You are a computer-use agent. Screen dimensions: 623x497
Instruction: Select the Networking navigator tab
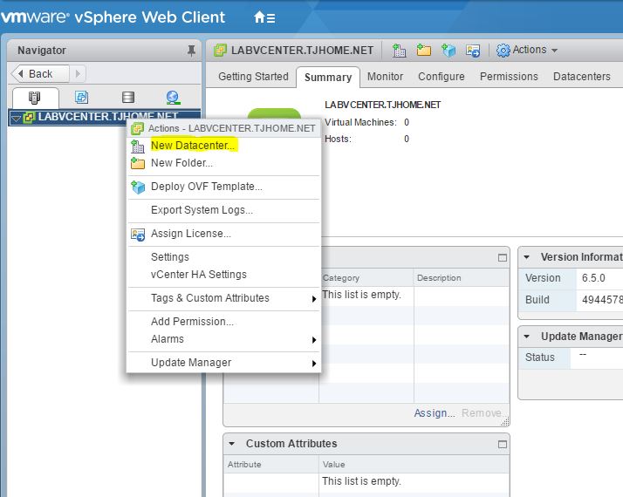click(174, 98)
